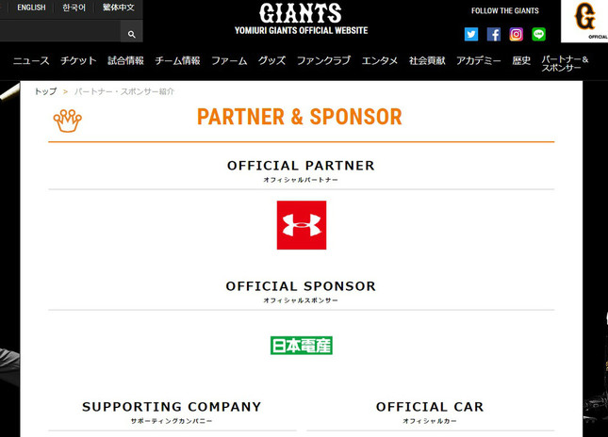Switch language to 繁体中文
608x437 pixels.
[119, 8]
